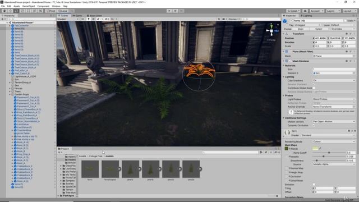
Task: Click the prefab Select button
Action: click(319, 29)
